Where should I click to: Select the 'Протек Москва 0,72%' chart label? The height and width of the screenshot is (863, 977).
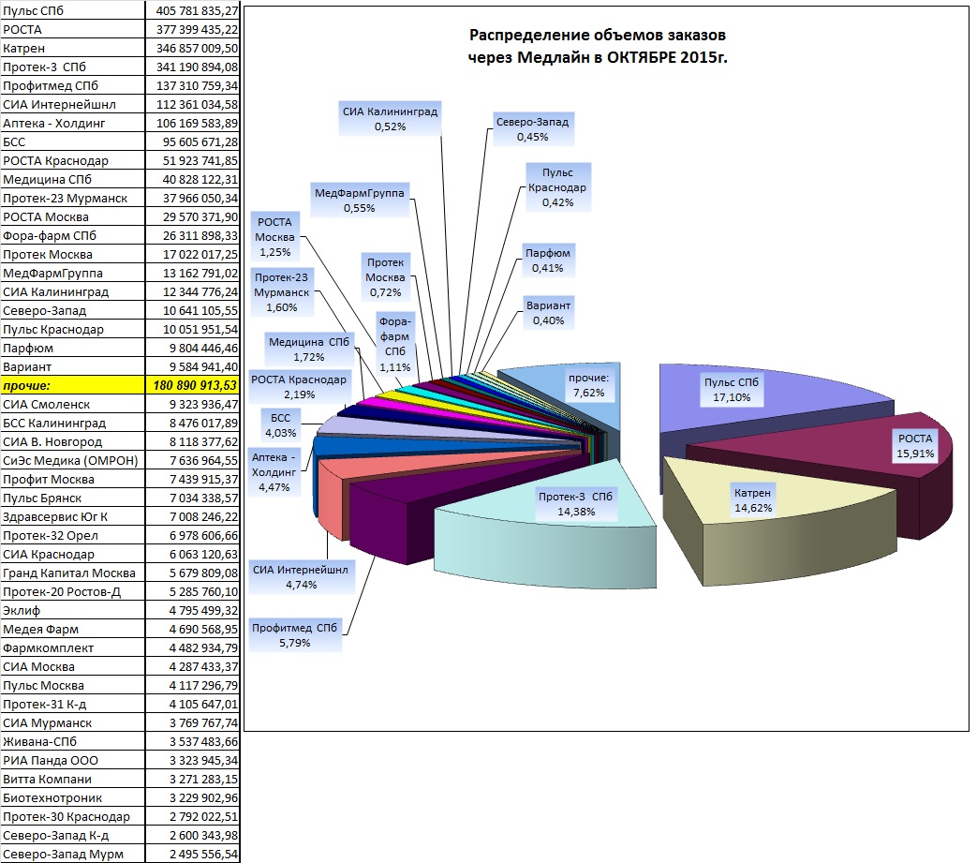point(385,276)
